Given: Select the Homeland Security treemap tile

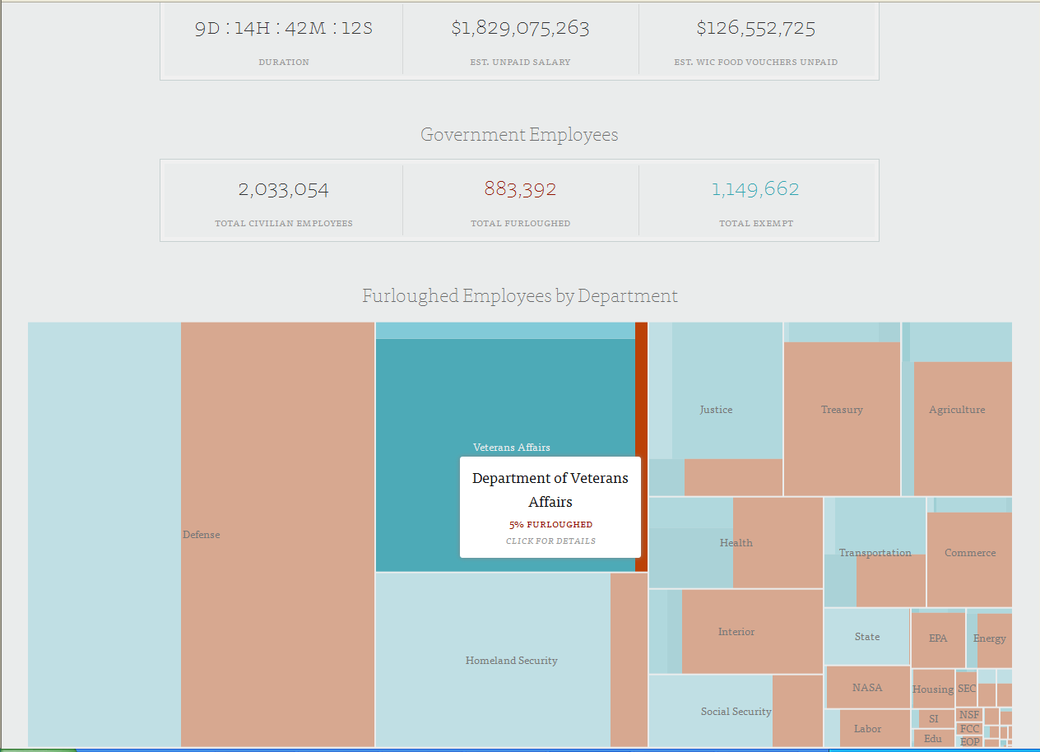Looking at the screenshot, I should pyautogui.click(x=511, y=661).
